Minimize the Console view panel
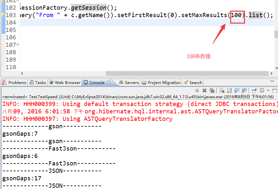 tap(272, 81)
